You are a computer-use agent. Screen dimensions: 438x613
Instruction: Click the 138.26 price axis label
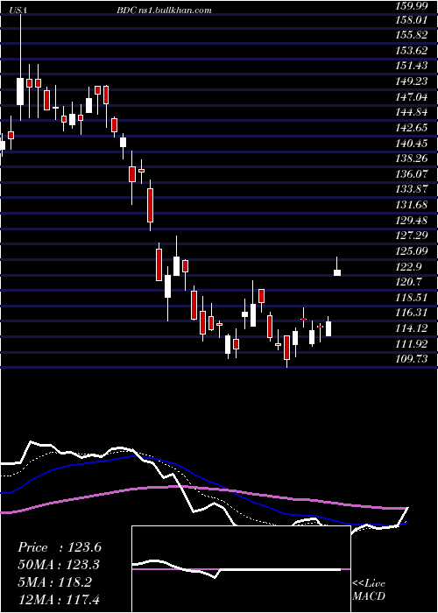pyautogui.click(x=411, y=159)
